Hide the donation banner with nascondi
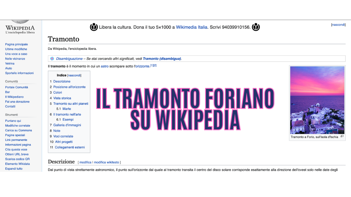The width and height of the screenshot is (351, 197). tap(338, 25)
